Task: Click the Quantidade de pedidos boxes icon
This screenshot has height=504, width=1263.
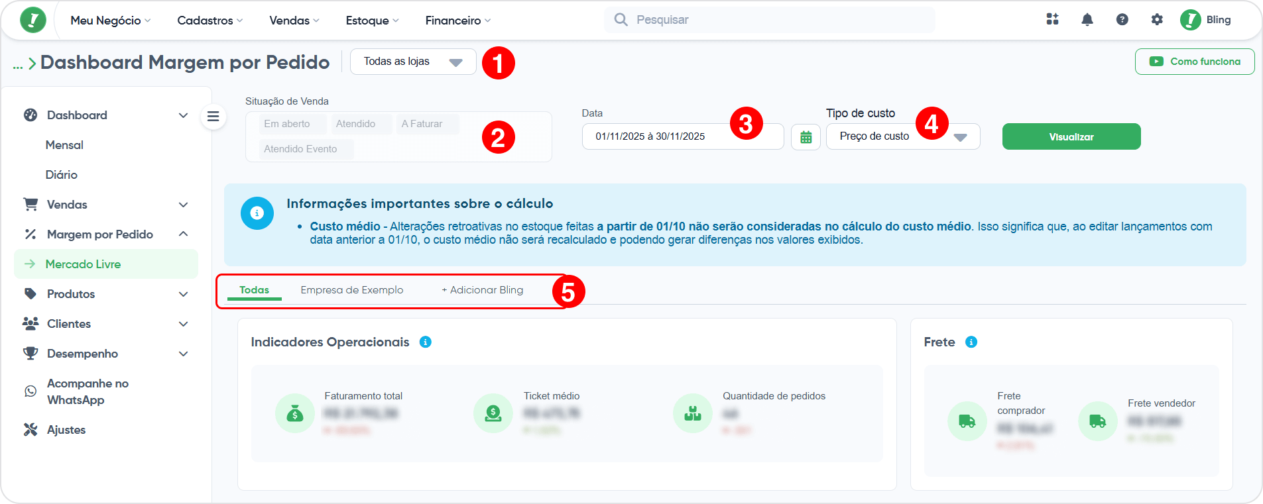Action: (693, 413)
